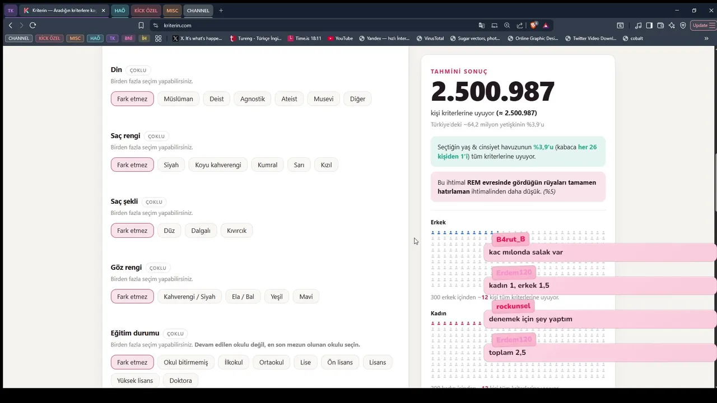Open VirusTotal bookmark
This screenshot has height=403, width=717.
point(430,39)
